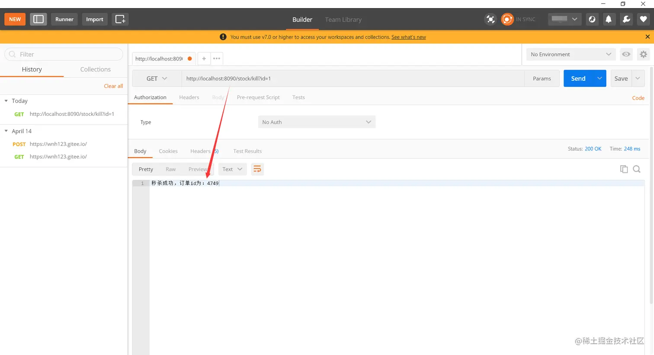Toggle the sidebar layout icon
Image resolution: width=654 pixels, height=355 pixels.
38,19
